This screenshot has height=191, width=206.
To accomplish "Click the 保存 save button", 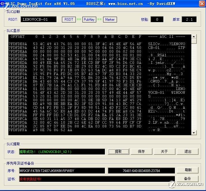I will point(141,152).
